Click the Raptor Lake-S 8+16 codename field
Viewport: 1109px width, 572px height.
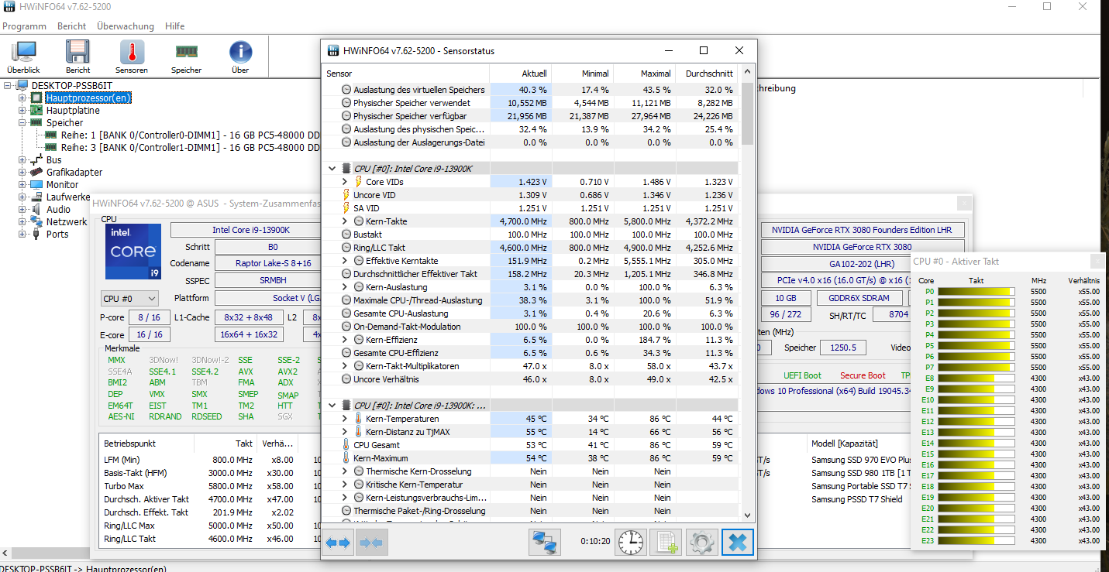[268, 263]
